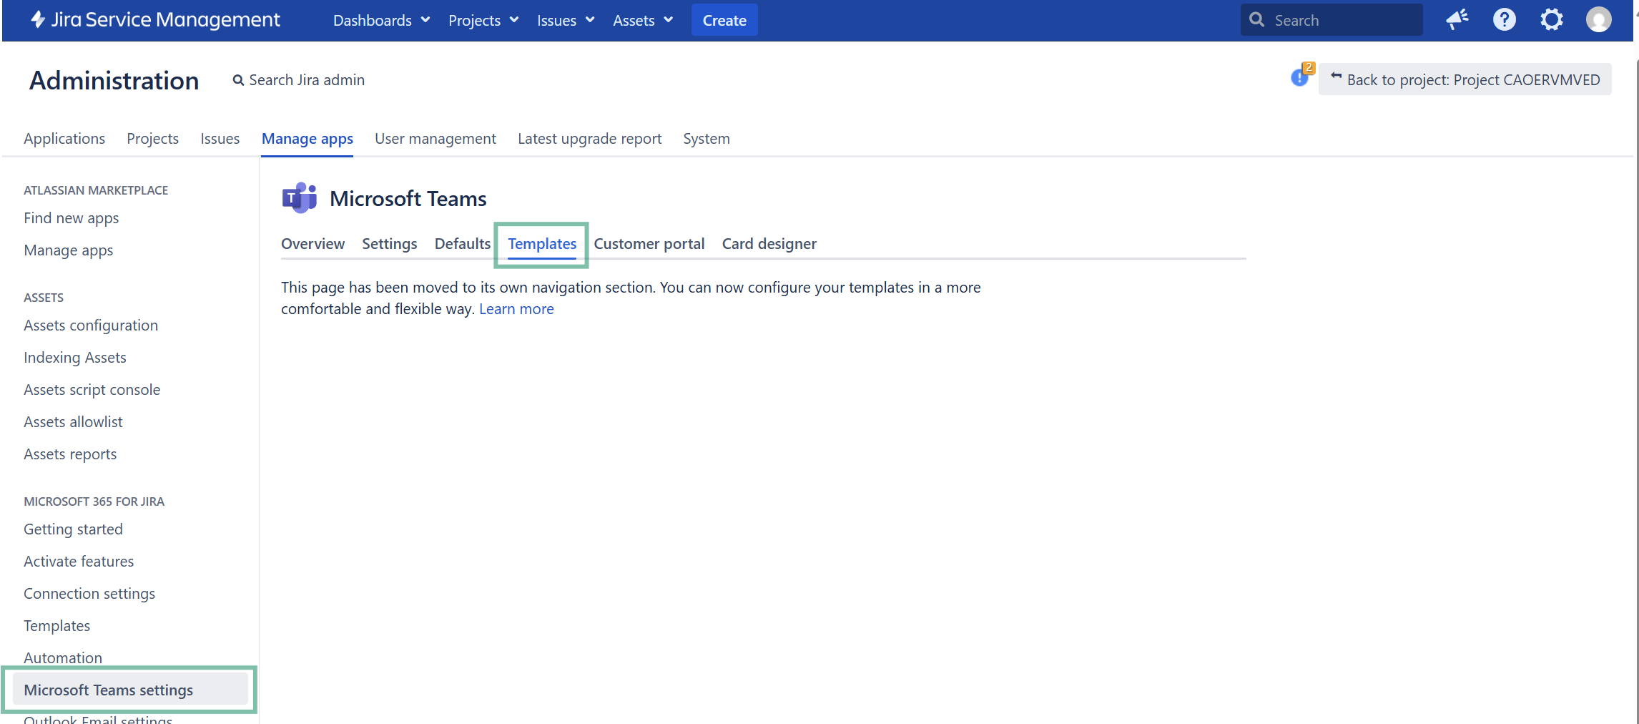Screen dimensions: 1639x724
Task: Open the settings gear icon
Action: (x=1551, y=20)
